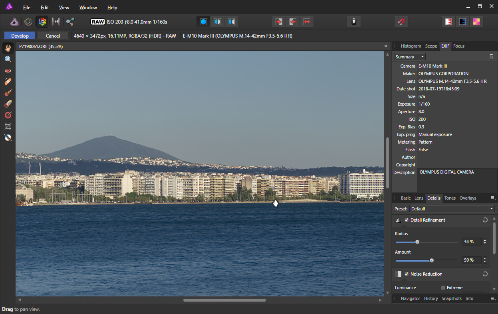
Task: Switch to the Histogram tab
Action: 411,46
